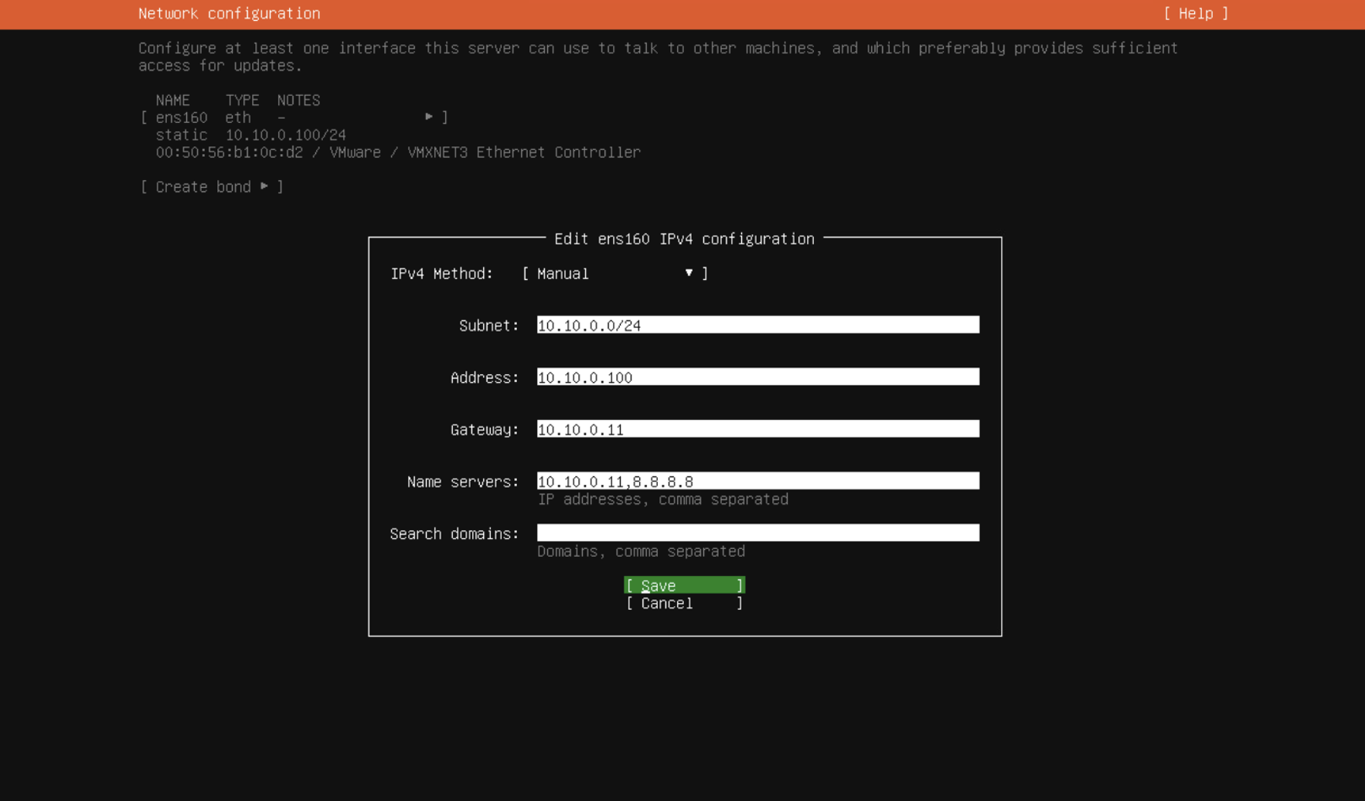Expand the ens160 row arrow icon
Screen dimensions: 1365x801
[429, 117]
